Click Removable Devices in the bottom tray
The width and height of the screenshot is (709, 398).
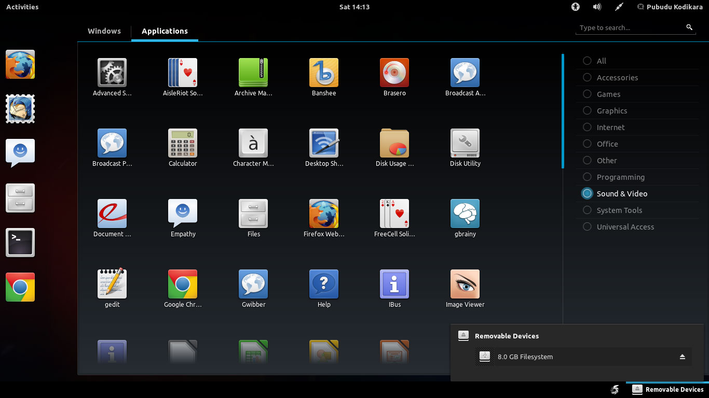pyautogui.click(x=667, y=389)
